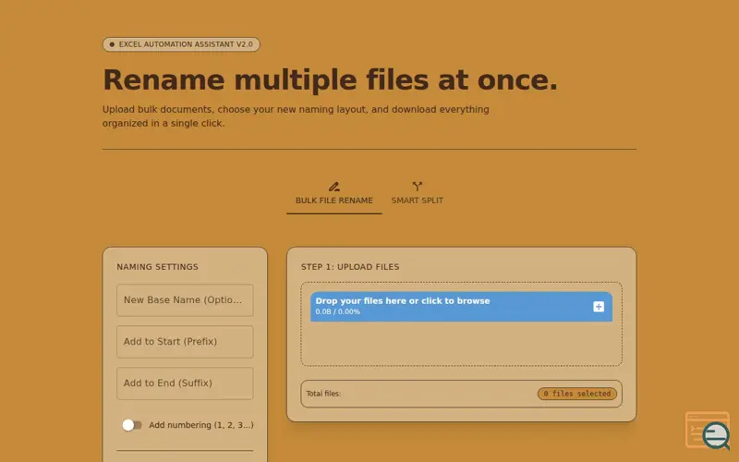Click the Excel Automation Assistant V2.0 badge

point(181,44)
